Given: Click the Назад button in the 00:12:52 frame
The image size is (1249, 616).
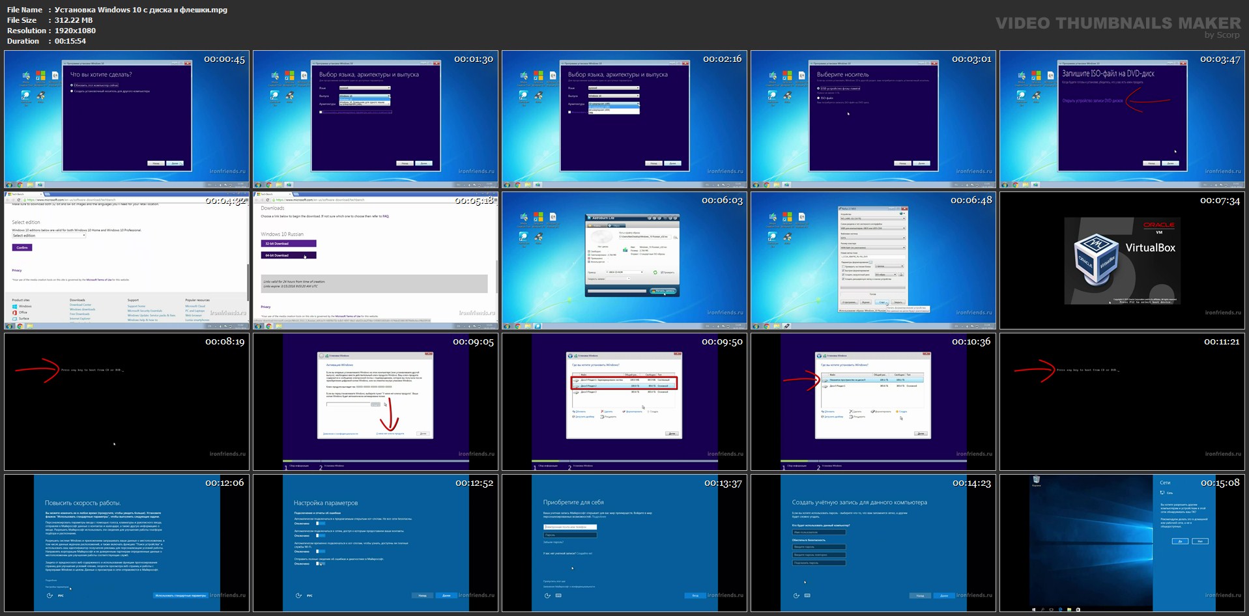Looking at the screenshot, I should (x=422, y=595).
